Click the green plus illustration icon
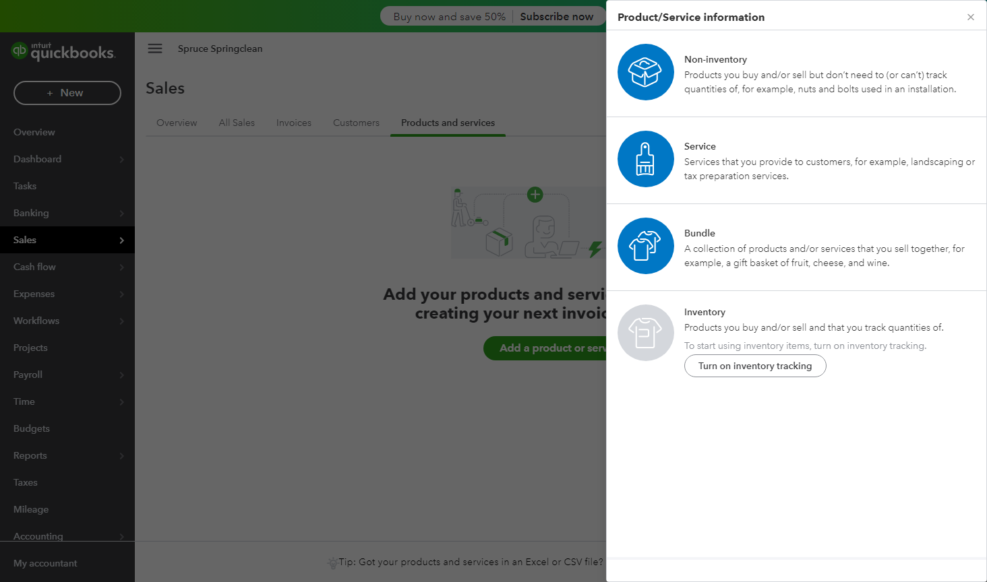This screenshot has height=582, width=987. click(x=535, y=195)
